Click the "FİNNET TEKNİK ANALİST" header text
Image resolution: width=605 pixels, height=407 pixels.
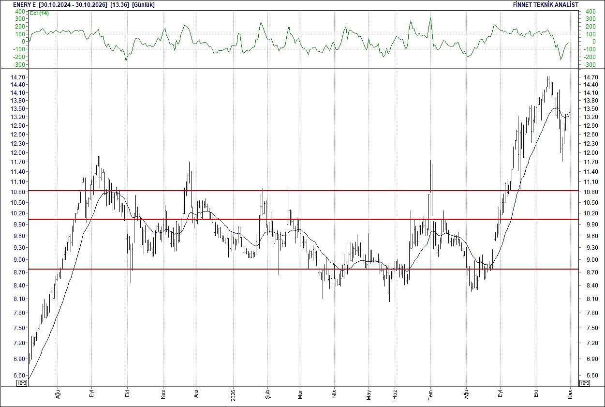coord(546,4)
